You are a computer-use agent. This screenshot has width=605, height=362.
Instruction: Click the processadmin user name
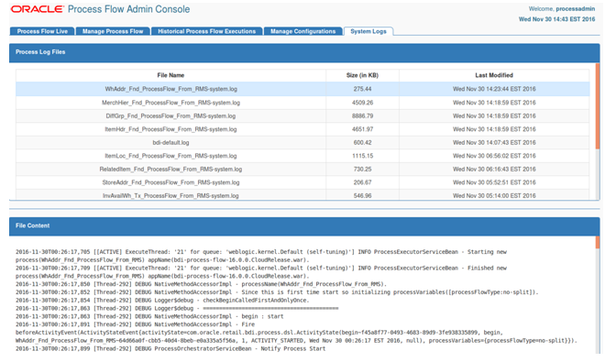point(576,9)
